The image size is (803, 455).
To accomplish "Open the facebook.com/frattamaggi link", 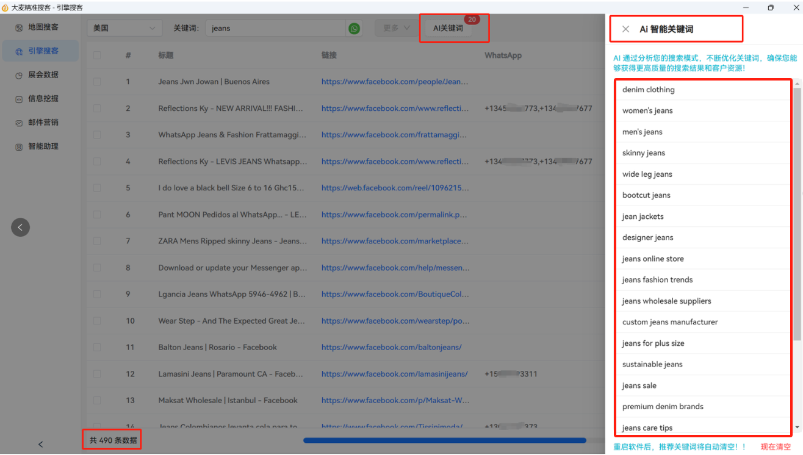I will click(x=394, y=135).
